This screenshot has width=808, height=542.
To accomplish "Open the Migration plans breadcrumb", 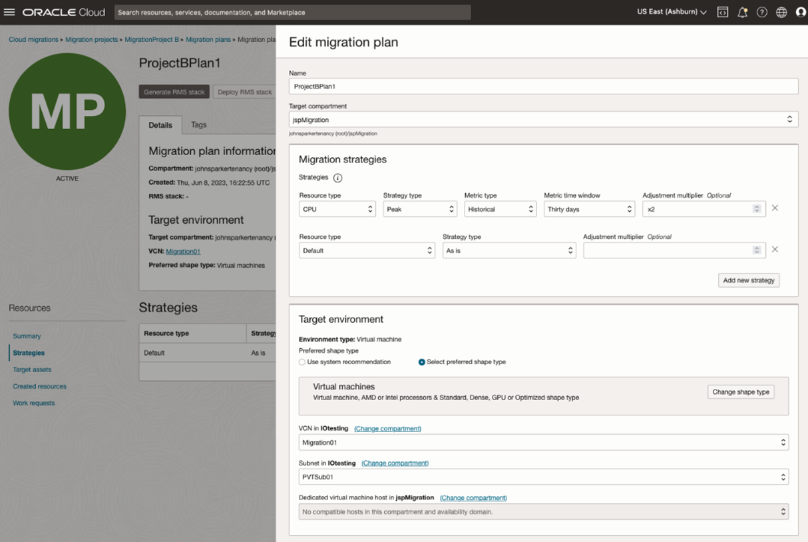I will coord(208,39).
